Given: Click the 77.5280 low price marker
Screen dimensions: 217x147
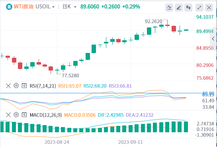Looking at the screenshot, I should tap(70, 76).
